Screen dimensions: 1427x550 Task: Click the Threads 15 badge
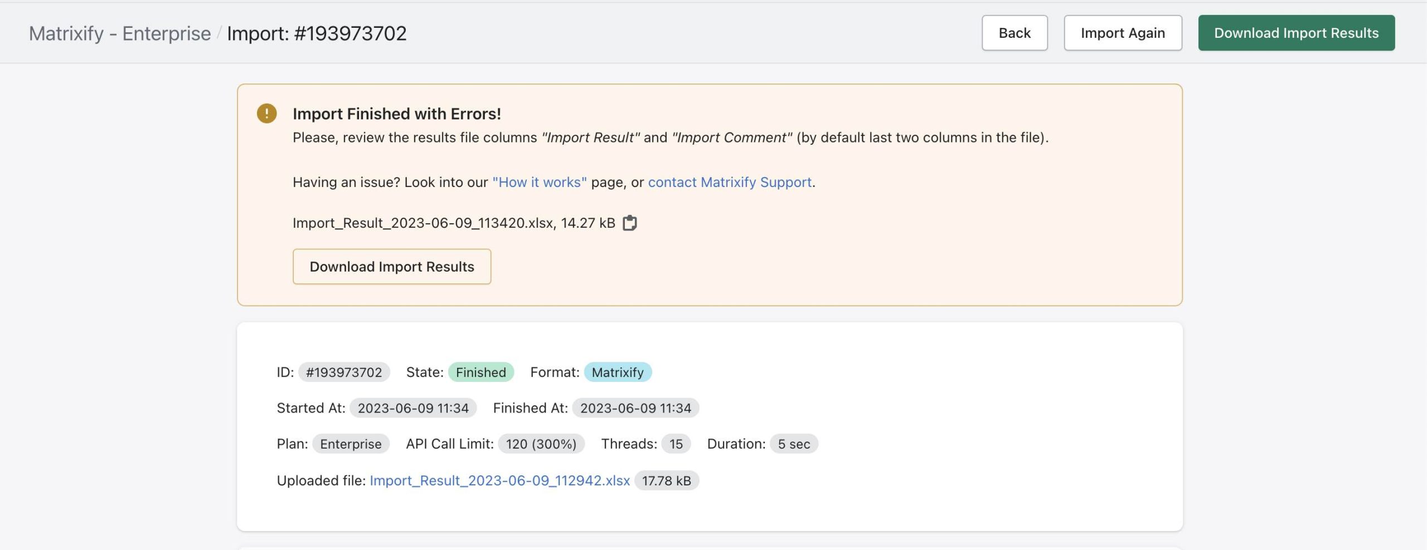click(676, 444)
